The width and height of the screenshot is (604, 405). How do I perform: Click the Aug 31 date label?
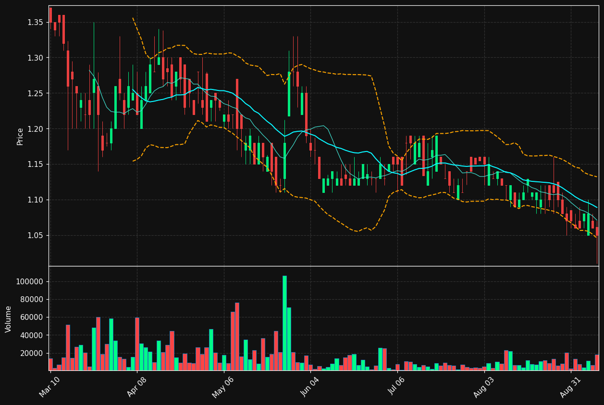tap(570, 387)
